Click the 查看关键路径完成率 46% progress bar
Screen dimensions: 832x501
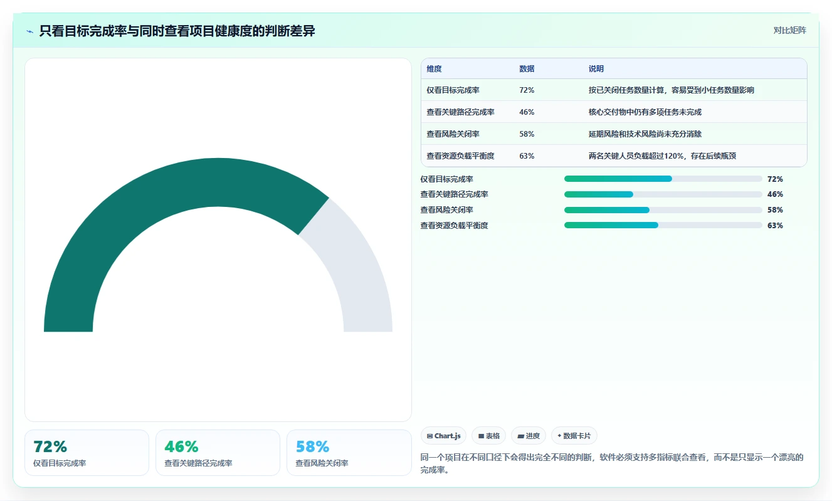tap(663, 194)
